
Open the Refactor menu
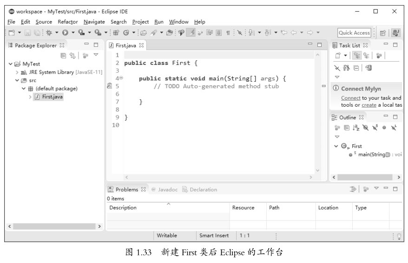(x=68, y=22)
